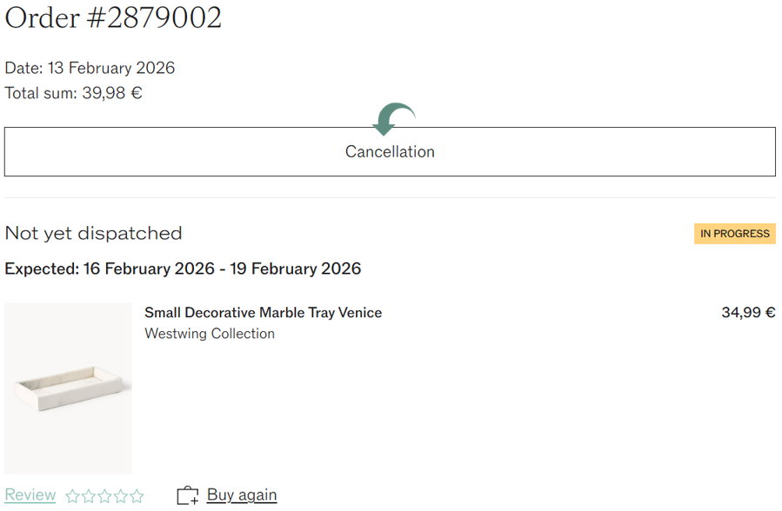Open the marble tray product thumbnail
The height and width of the screenshot is (511, 782).
click(x=69, y=388)
